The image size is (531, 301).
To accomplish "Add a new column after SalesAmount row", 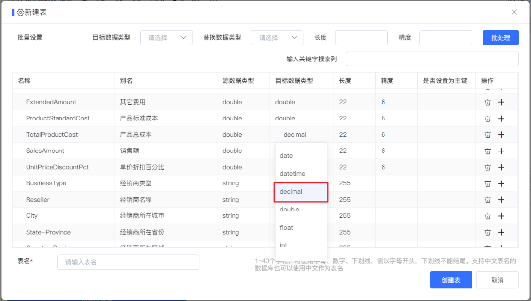I will [501, 150].
